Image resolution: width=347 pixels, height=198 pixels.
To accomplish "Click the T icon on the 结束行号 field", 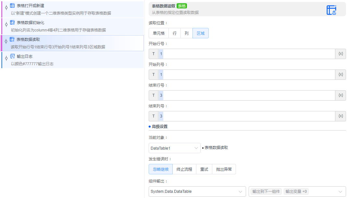I will (153, 95).
